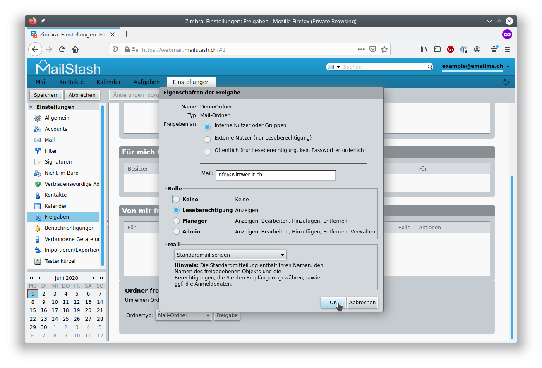This screenshot has width=542, height=368.
Task: Open the Filter settings icon in sidebar
Action: [38, 151]
